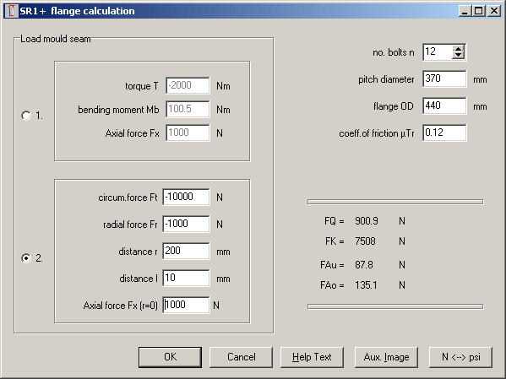Show the Aux. Image
This screenshot has height=379, width=506.
click(x=386, y=357)
